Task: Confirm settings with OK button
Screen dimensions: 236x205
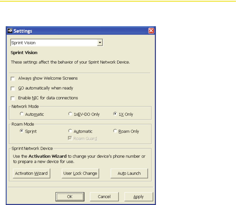Action: coord(70,197)
